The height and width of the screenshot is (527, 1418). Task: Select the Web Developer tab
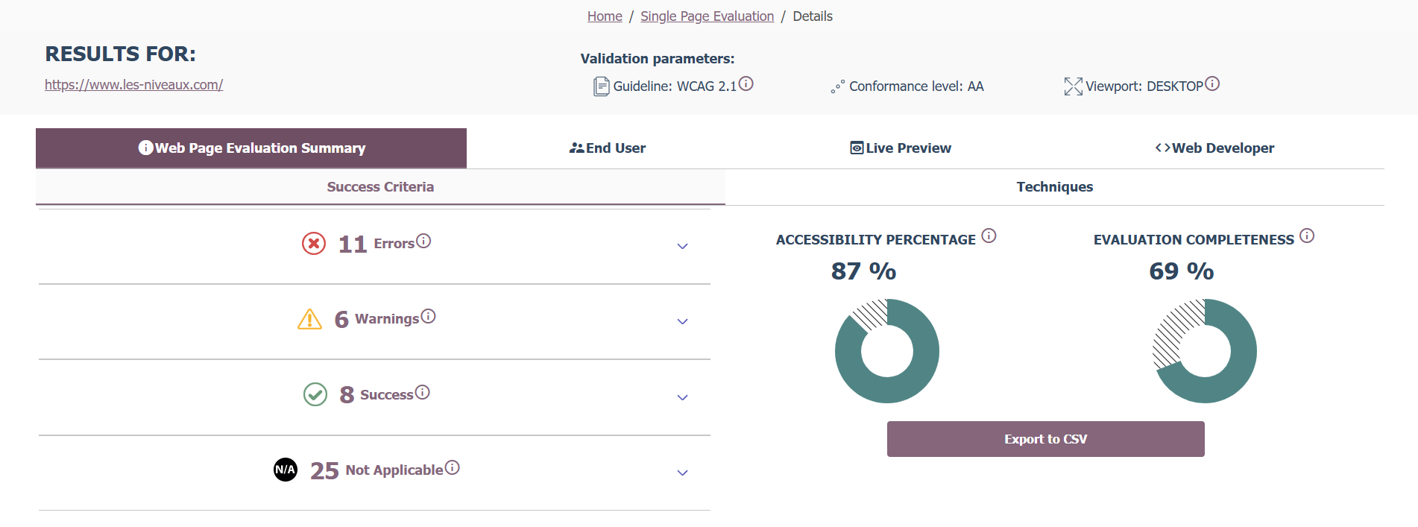[x=1214, y=148]
